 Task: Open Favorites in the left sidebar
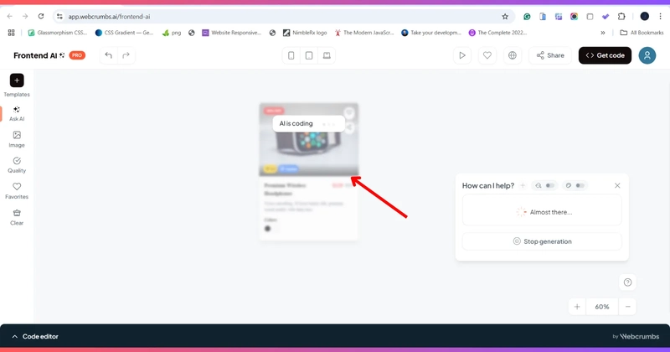(17, 191)
